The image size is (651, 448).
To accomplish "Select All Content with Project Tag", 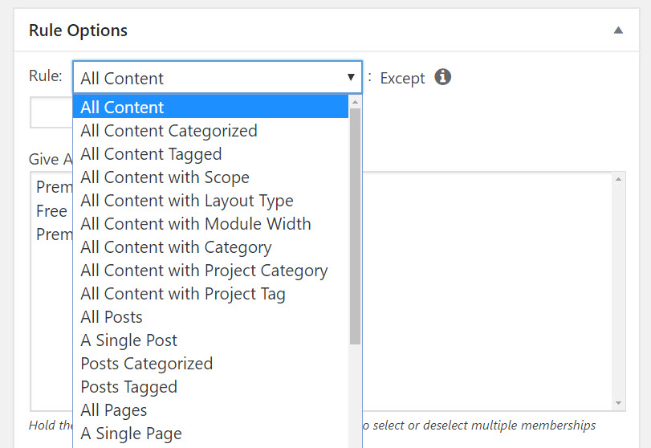I will [x=210, y=294].
